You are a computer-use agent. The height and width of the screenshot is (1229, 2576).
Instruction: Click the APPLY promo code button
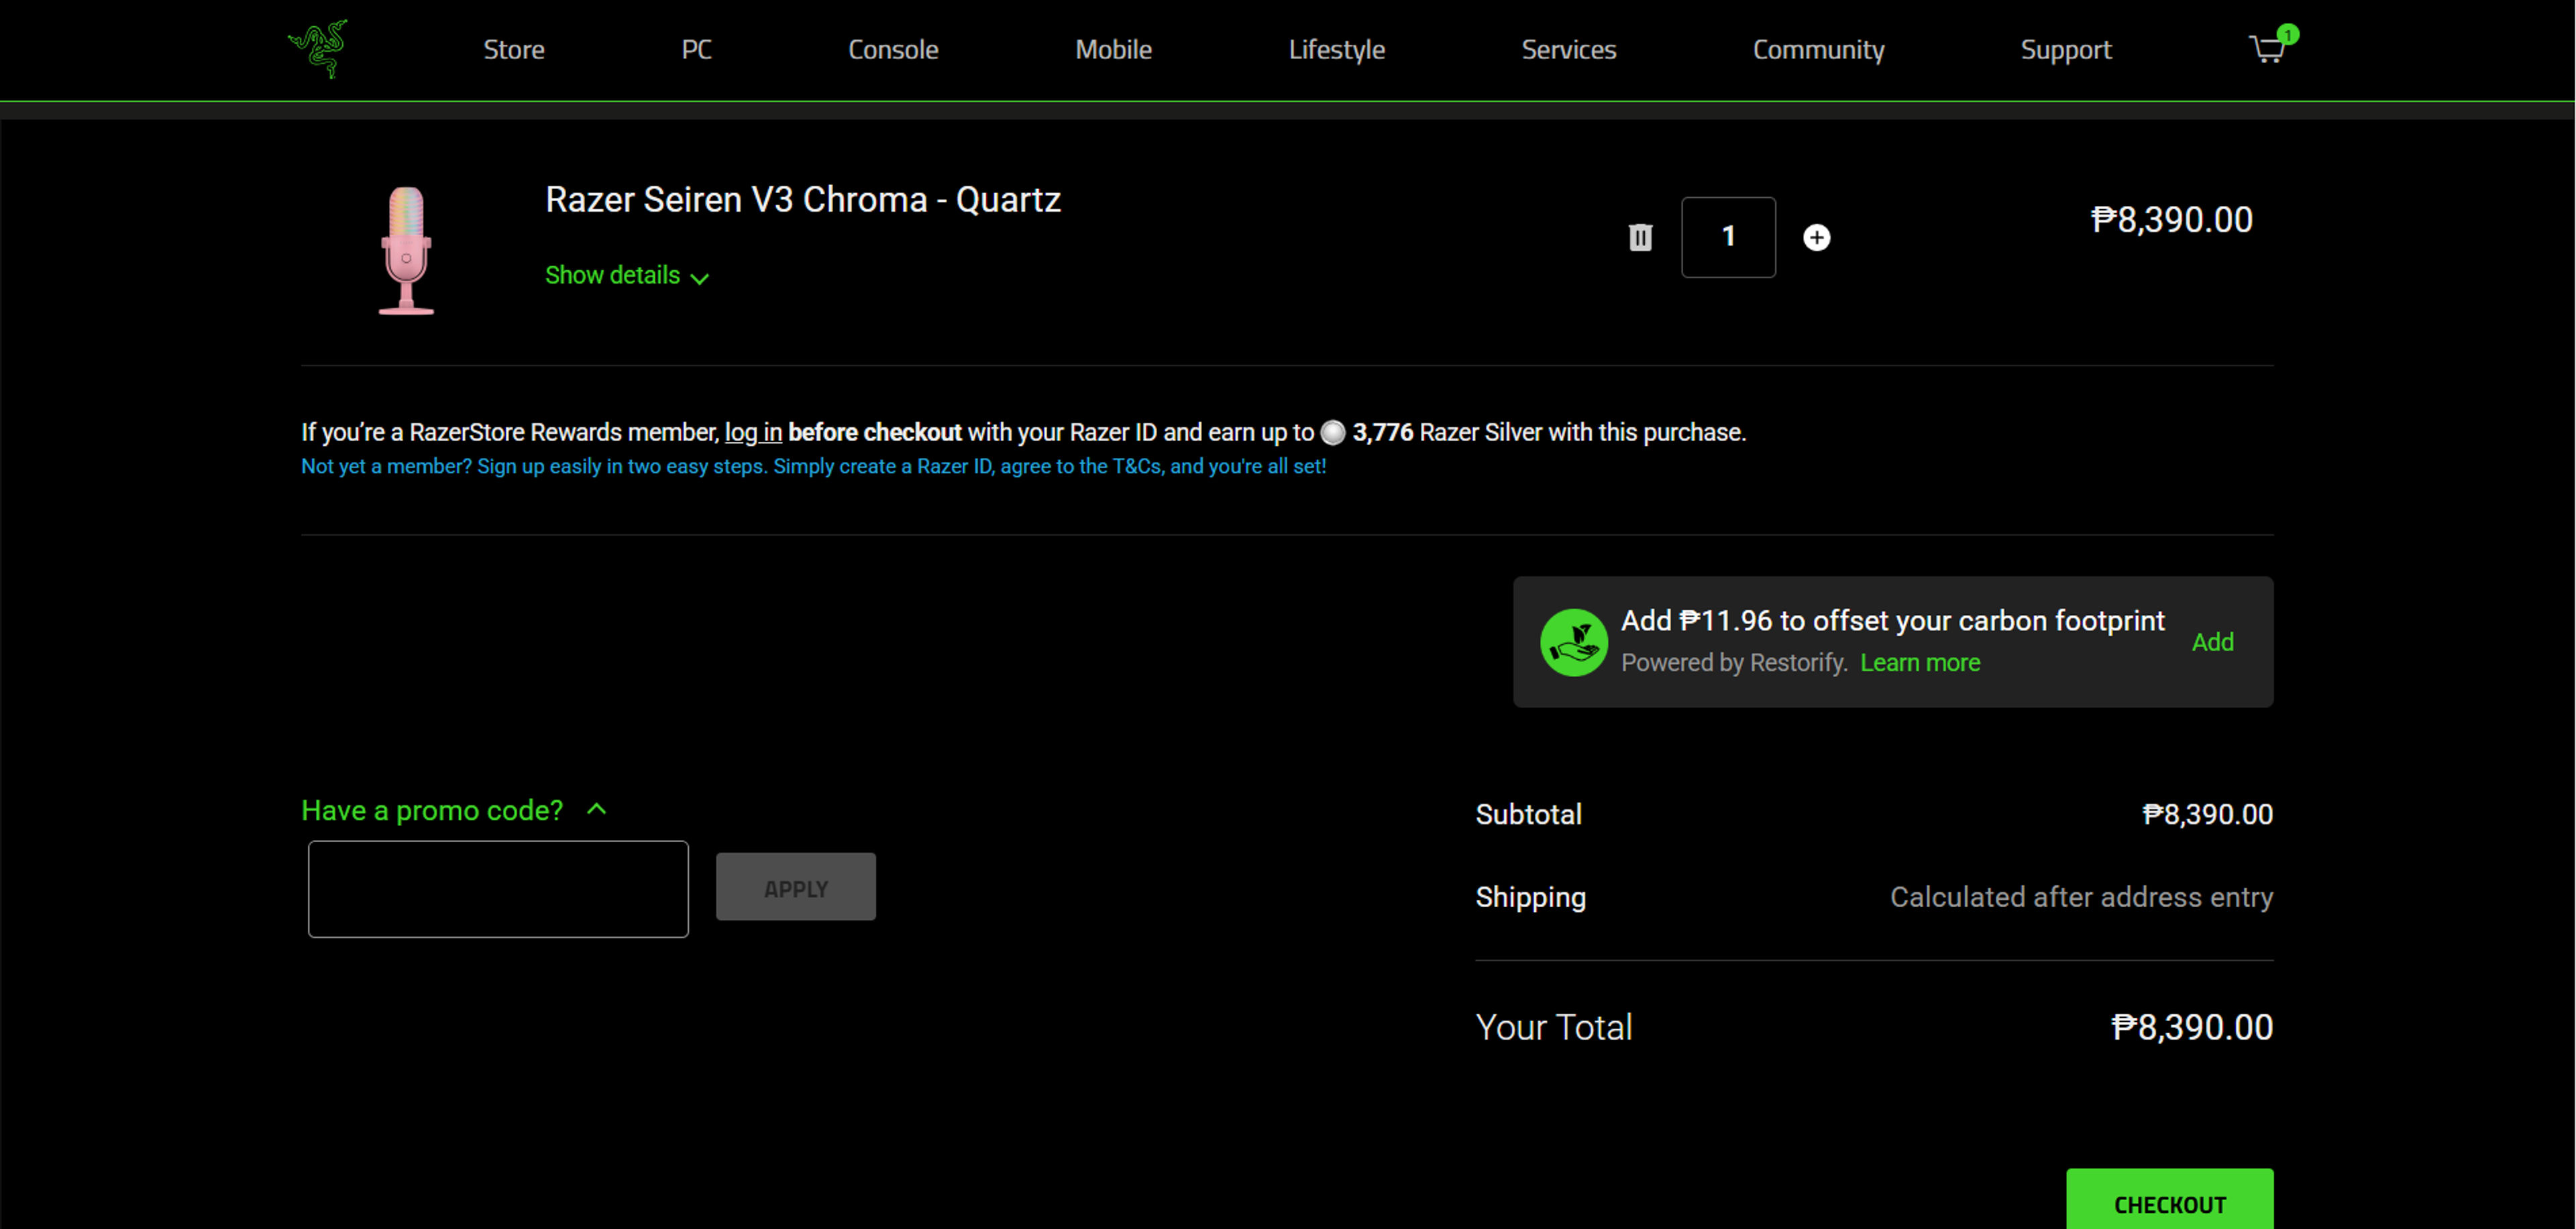(795, 886)
